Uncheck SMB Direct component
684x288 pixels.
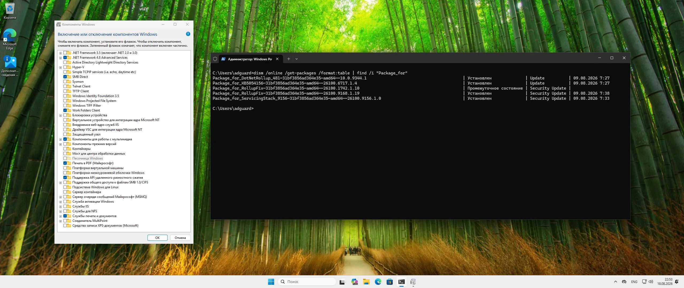coord(65,77)
